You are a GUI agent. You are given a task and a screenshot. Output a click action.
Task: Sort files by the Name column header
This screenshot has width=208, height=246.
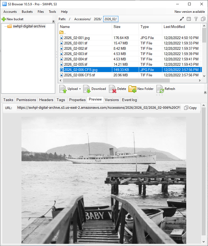pyautogui.click(x=85, y=27)
